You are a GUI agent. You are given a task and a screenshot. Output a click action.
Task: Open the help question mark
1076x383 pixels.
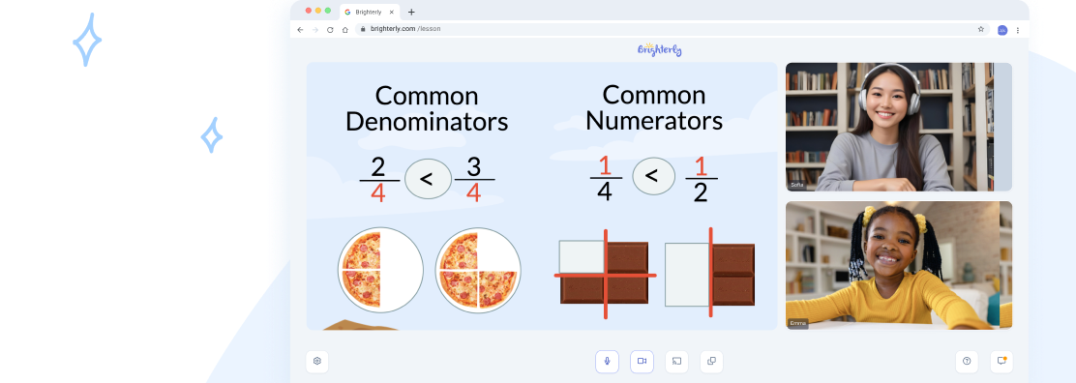click(967, 361)
